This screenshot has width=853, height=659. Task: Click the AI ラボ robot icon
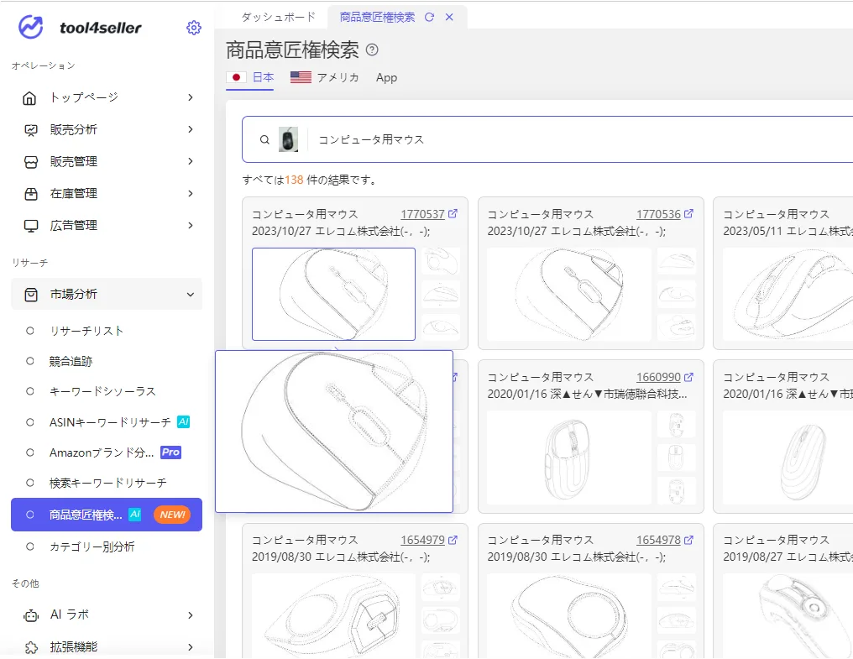click(x=31, y=615)
